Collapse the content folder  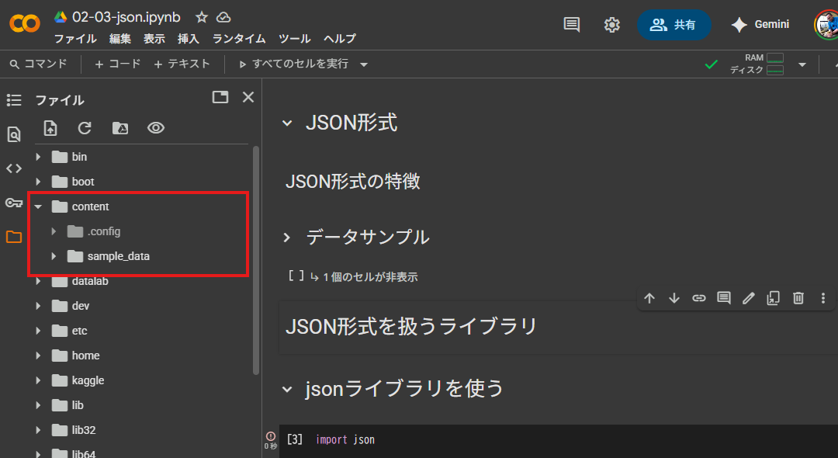(x=38, y=206)
